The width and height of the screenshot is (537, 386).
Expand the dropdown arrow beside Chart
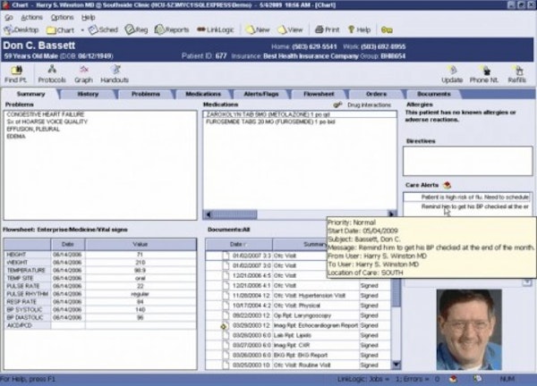pos(82,29)
